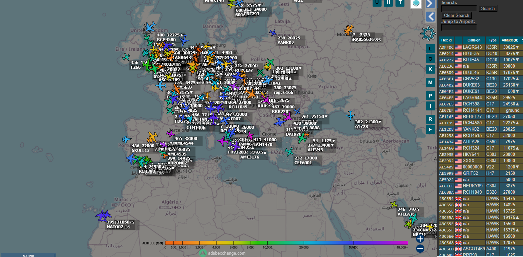This screenshot has width=523, height=257.
Task: Zoom out with the minus icon
Action: click(420, 248)
